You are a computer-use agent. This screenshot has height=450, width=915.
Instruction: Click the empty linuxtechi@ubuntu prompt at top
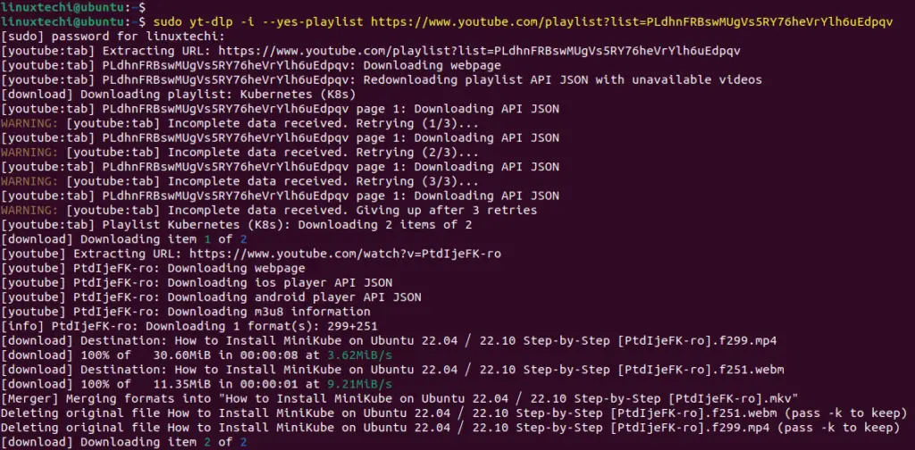coord(73,7)
